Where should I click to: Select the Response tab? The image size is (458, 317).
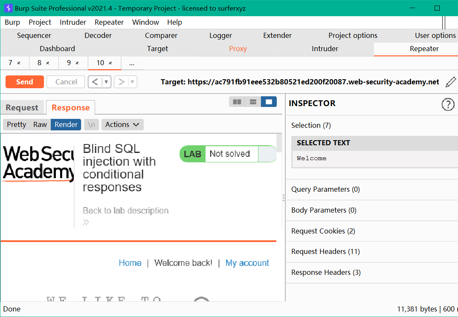tap(71, 108)
